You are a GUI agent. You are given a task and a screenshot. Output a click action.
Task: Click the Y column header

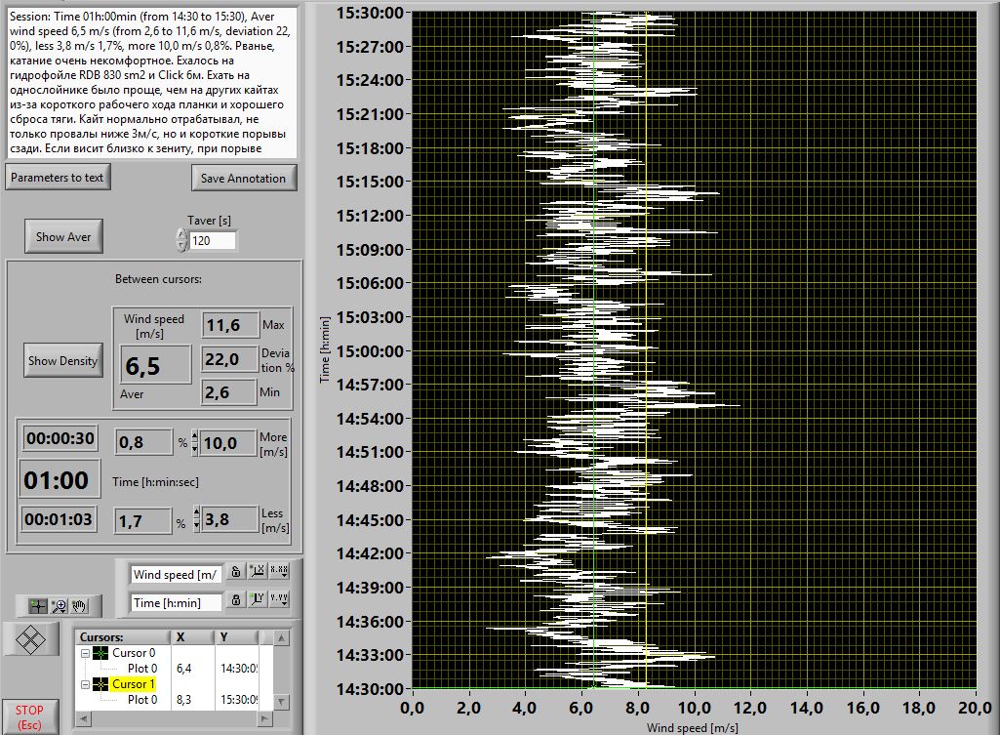tap(237, 636)
